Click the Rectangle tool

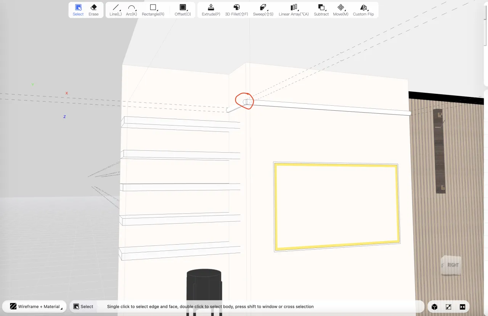pyautogui.click(x=153, y=10)
